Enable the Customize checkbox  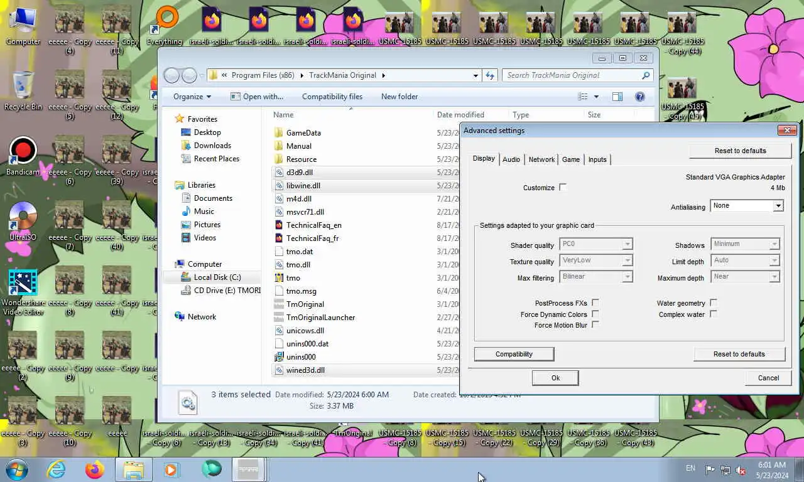point(563,188)
